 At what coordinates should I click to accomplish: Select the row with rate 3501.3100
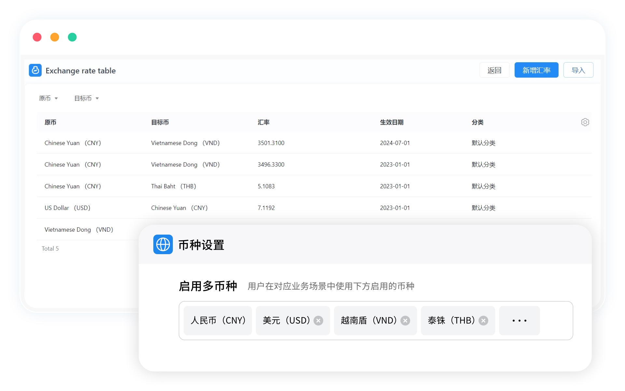pos(271,143)
